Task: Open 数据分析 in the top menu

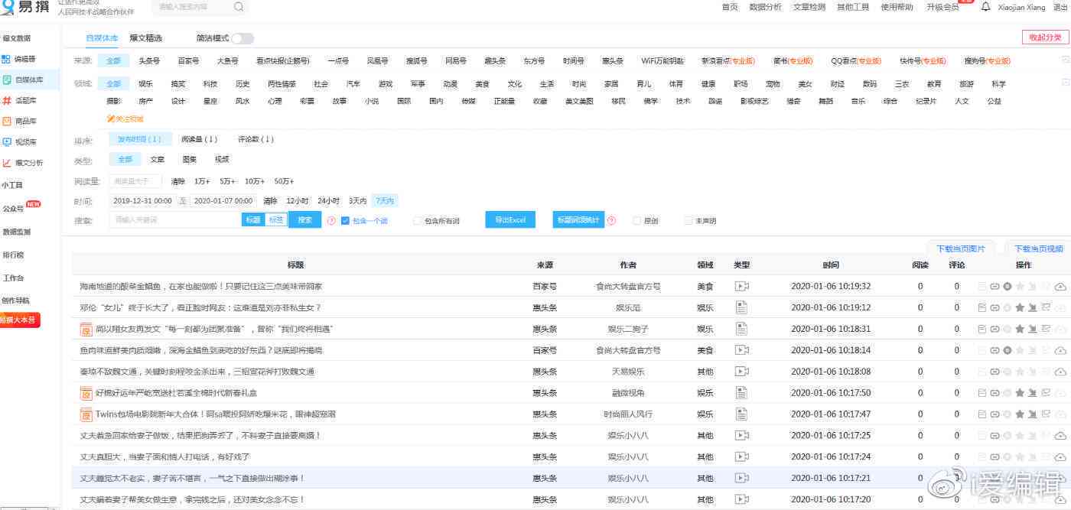Action: point(765,7)
